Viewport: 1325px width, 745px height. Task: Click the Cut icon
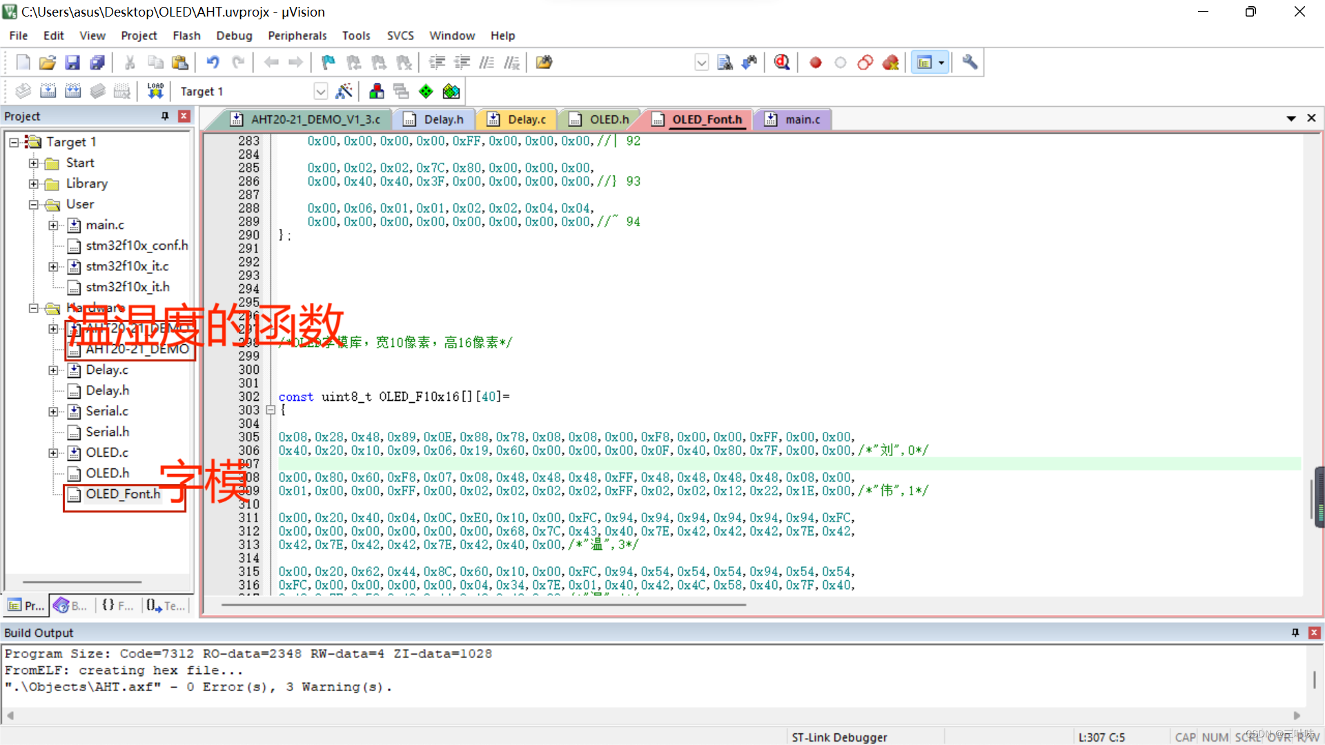130,63
